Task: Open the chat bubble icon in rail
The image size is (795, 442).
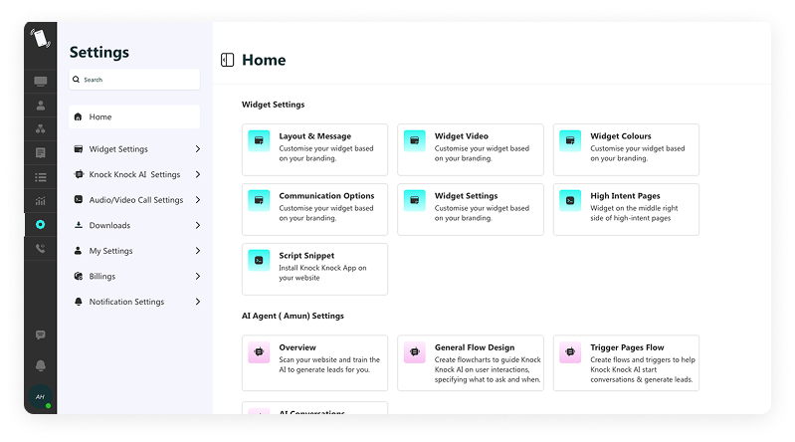Action: (x=41, y=335)
